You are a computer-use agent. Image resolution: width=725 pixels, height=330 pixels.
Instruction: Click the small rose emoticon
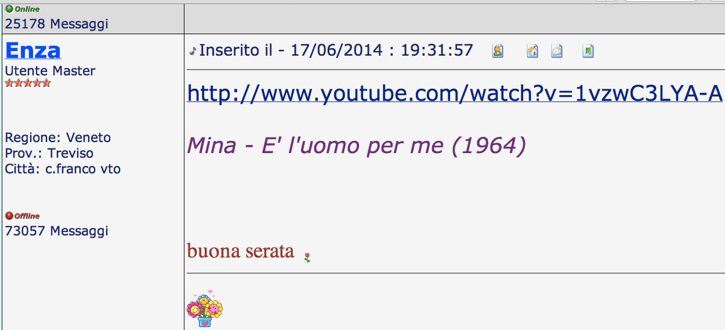point(307,258)
